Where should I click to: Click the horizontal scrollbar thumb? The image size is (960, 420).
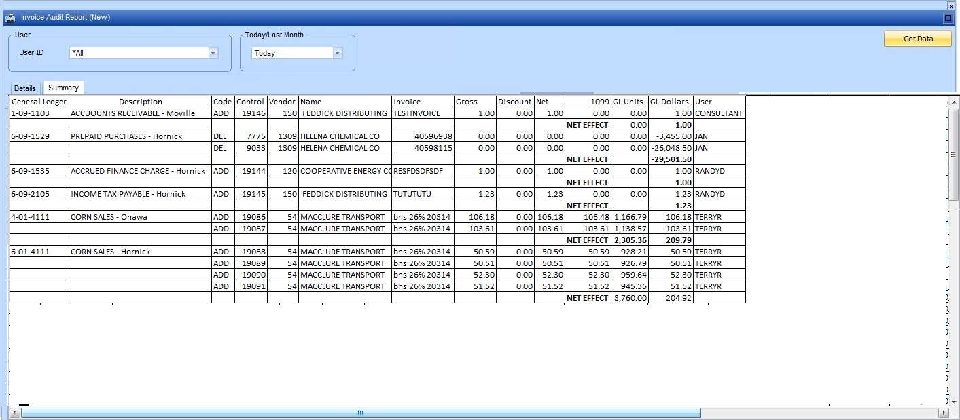click(360, 412)
